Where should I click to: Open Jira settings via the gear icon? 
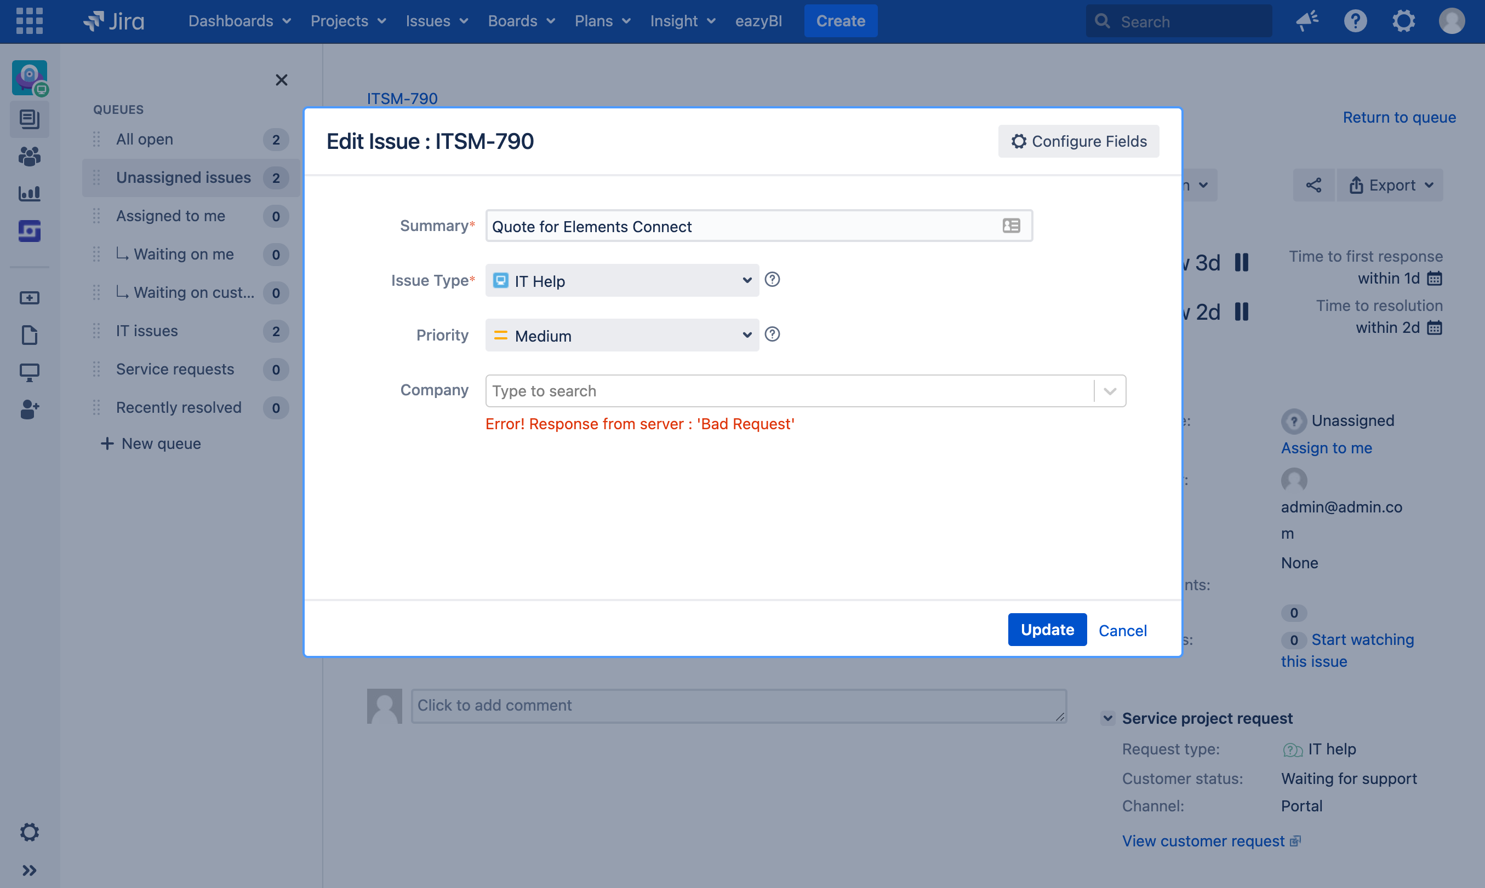[1403, 21]
